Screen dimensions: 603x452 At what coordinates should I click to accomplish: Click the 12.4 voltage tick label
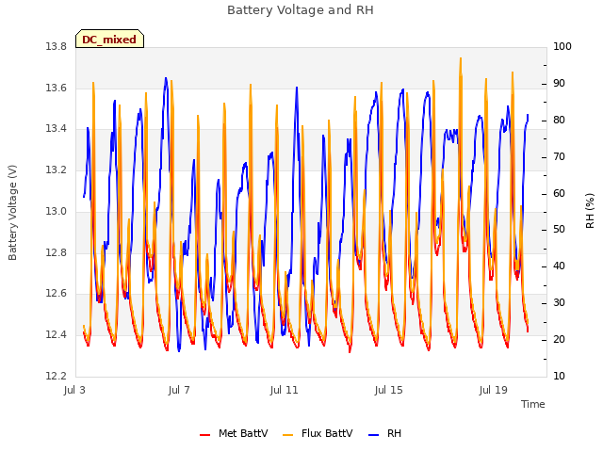(57, 334)
